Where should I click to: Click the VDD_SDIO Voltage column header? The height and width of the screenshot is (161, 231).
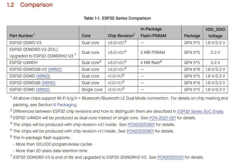(x=215, y=32)
